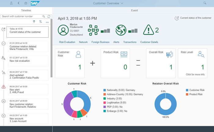
Task: Select Alert updated Confirmation False Positiv entry
Action: pos(28,75)
